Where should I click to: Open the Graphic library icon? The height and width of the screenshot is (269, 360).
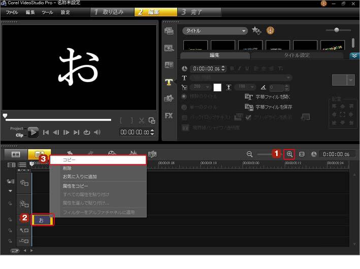click(x=169, y=98)
